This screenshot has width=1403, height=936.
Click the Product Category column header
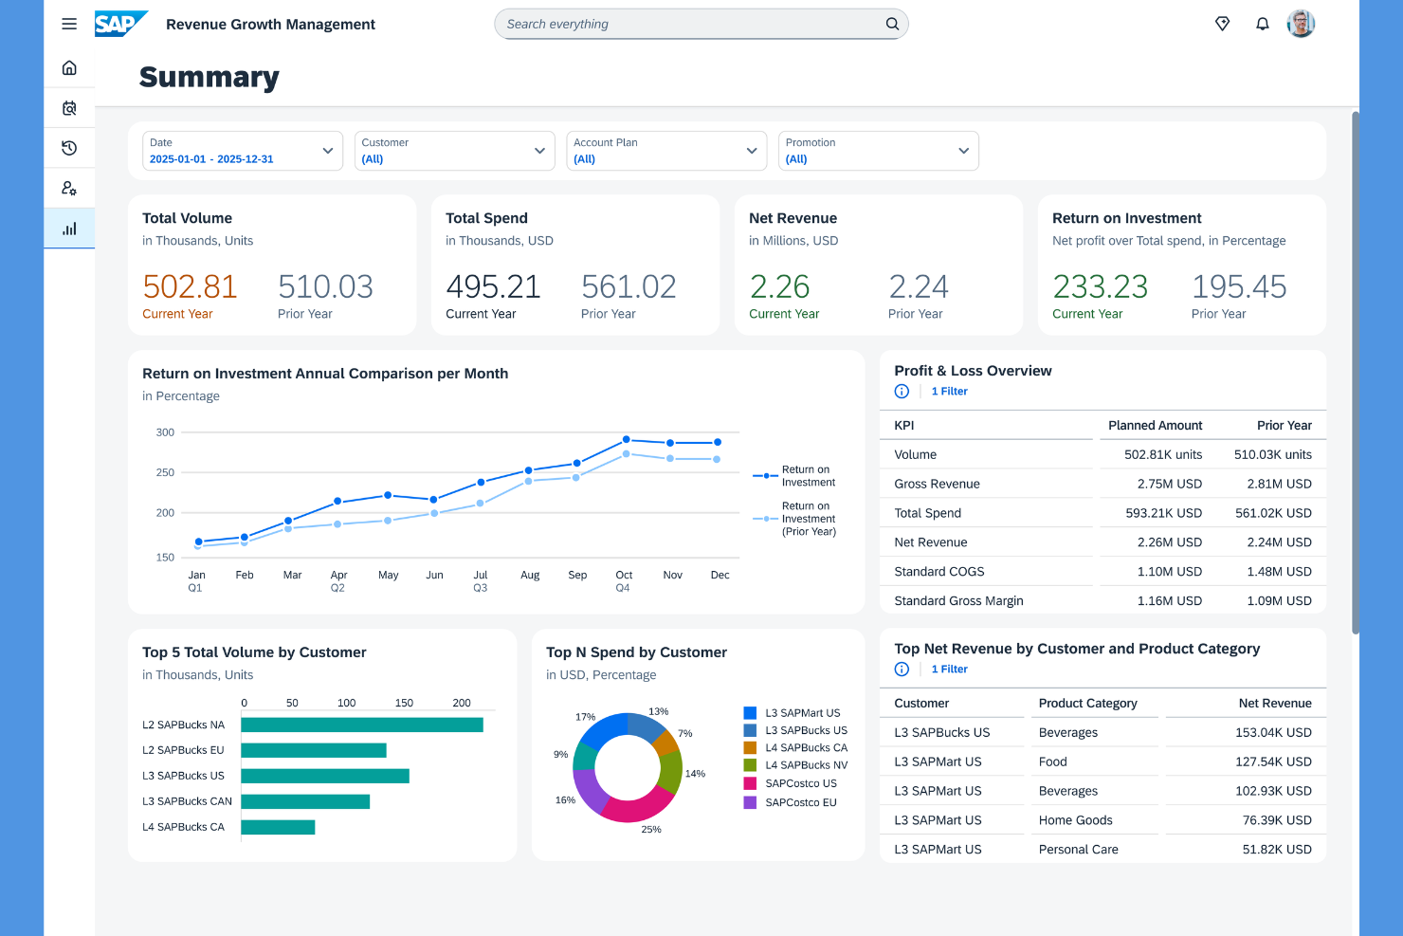(x=1087, y=704)
